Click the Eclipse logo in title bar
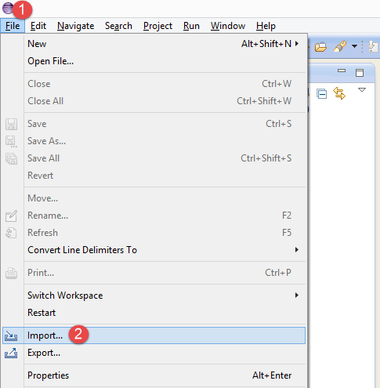This screenshot has height=388, width=380. click(8, 8)
